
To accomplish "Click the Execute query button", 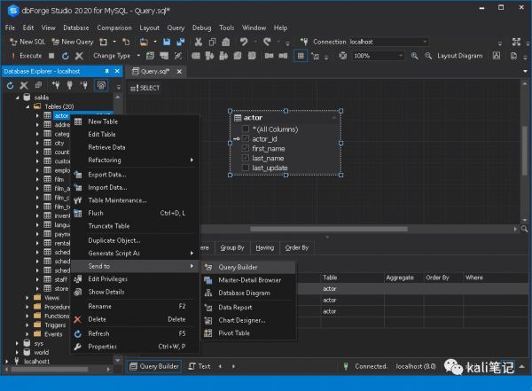I will coord(26,56).
